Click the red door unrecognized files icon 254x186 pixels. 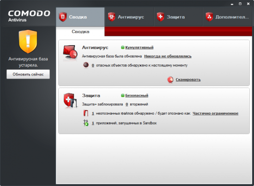point(86,113)
